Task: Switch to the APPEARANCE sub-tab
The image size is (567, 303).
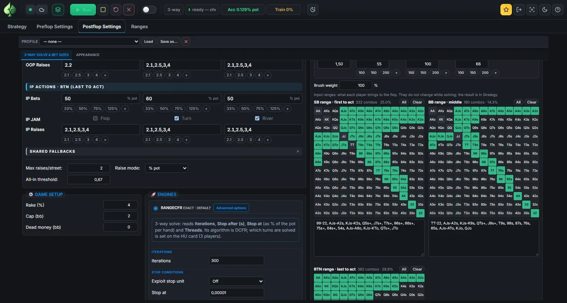Action: (x=88, y=55)
